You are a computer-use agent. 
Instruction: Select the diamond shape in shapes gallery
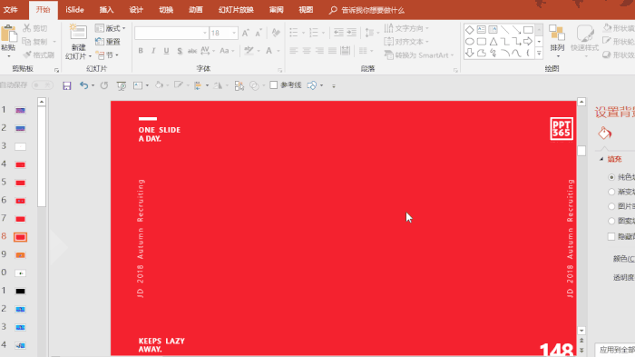tap(469, 30)
